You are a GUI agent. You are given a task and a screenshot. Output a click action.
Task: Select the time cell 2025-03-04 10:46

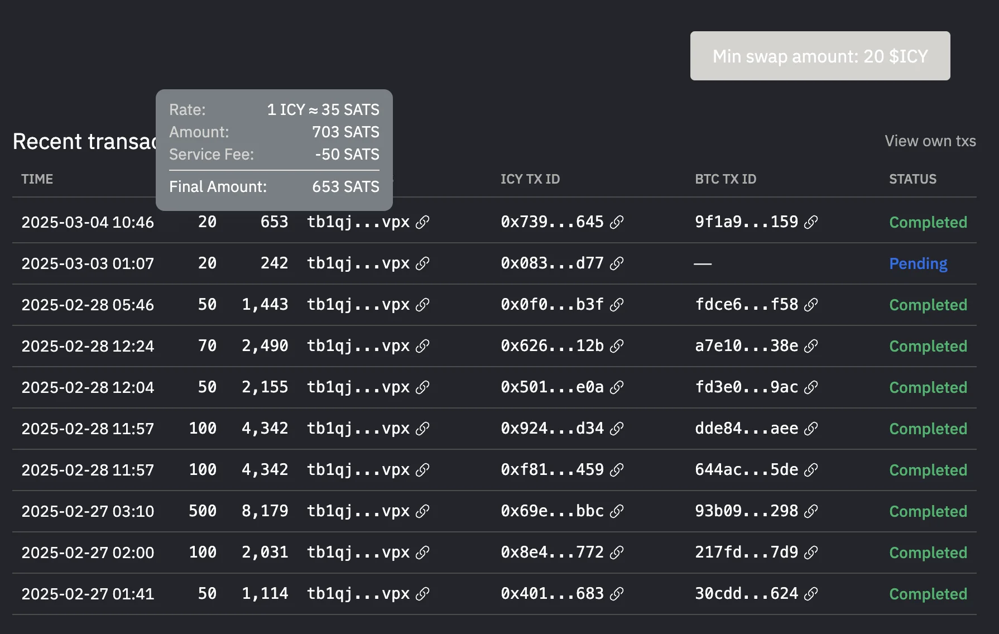click(x=88, y=222)
